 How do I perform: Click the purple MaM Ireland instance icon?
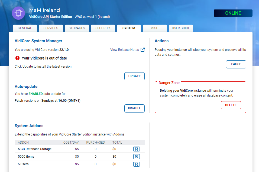(x=18, y=13)
